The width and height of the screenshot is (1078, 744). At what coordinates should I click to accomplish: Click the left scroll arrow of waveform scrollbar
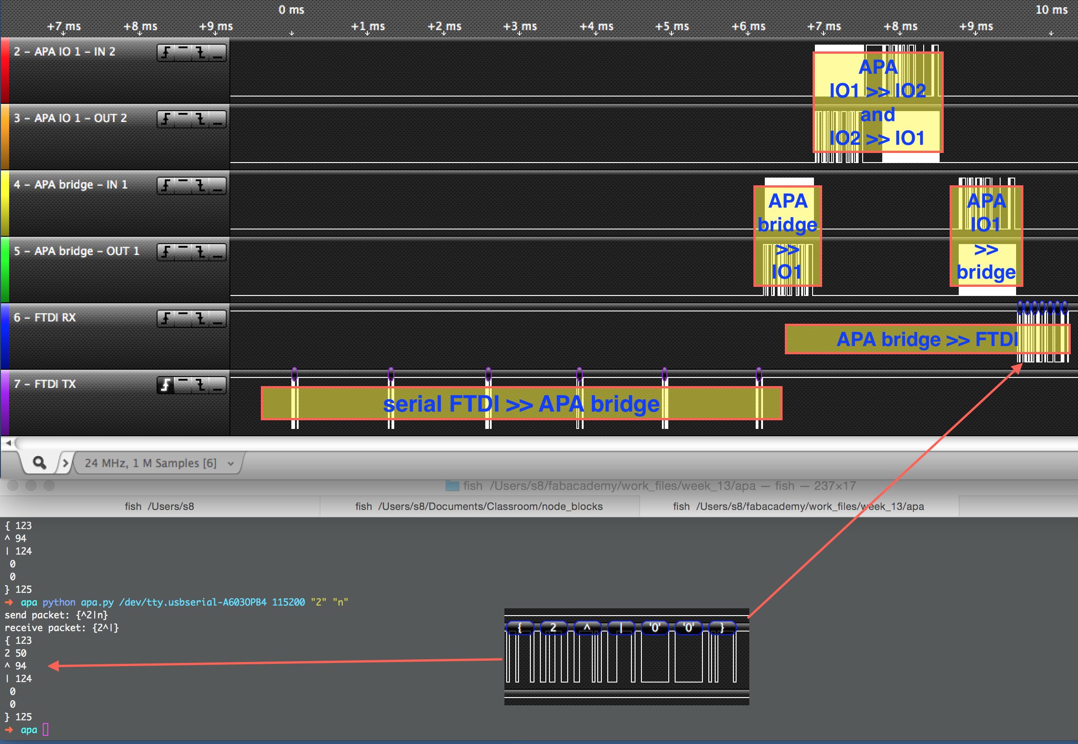point(8,443)
